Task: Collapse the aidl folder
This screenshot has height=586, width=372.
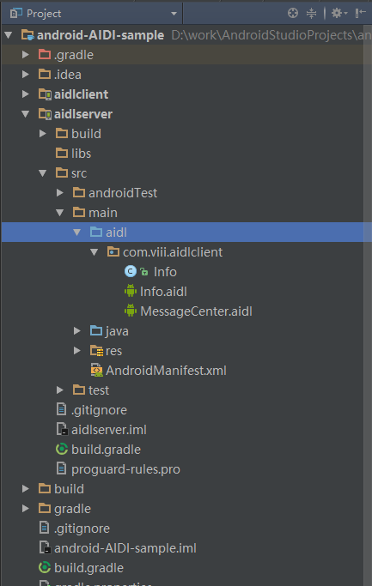Action: (77, 233)
